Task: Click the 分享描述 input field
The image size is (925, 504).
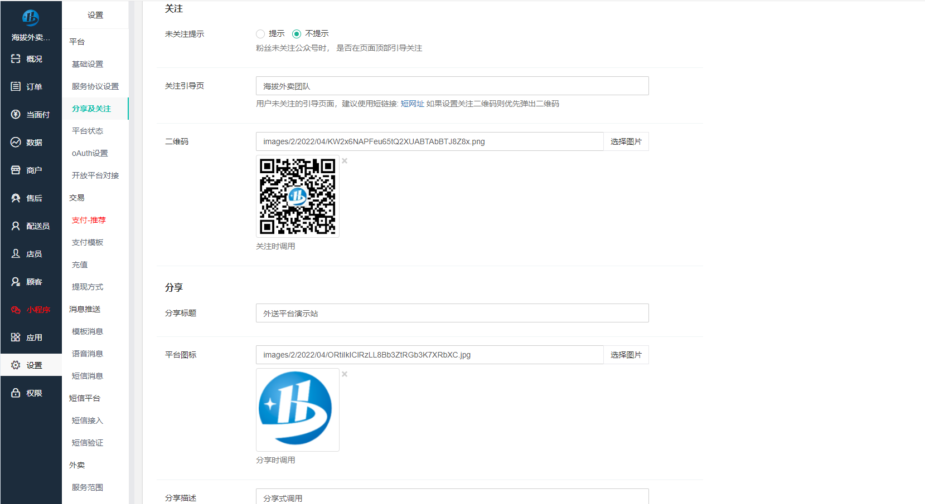Action: click(452, 496)
